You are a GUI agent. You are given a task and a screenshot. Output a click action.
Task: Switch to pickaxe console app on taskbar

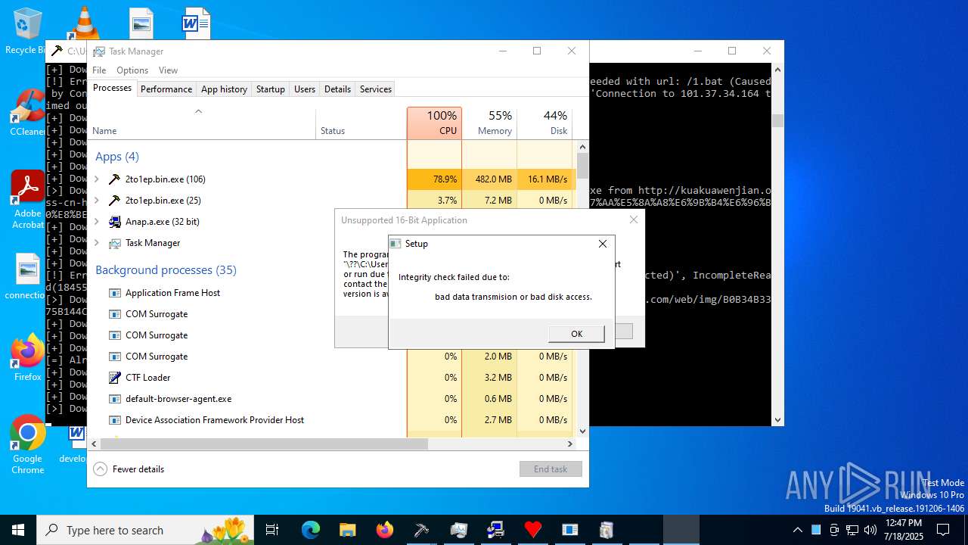click(422, 530)
